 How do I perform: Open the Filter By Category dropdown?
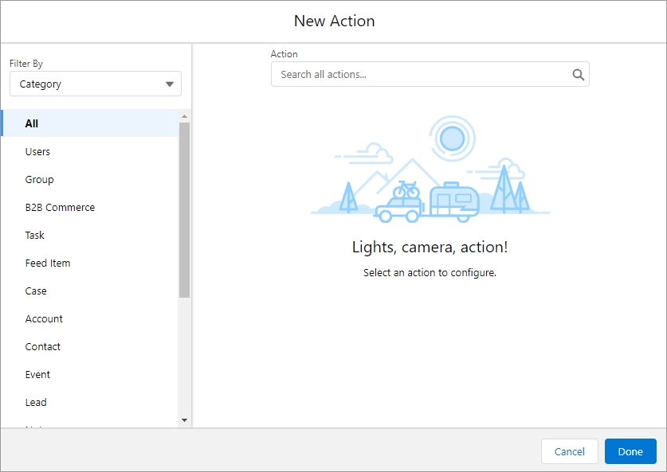coord(95,84)
